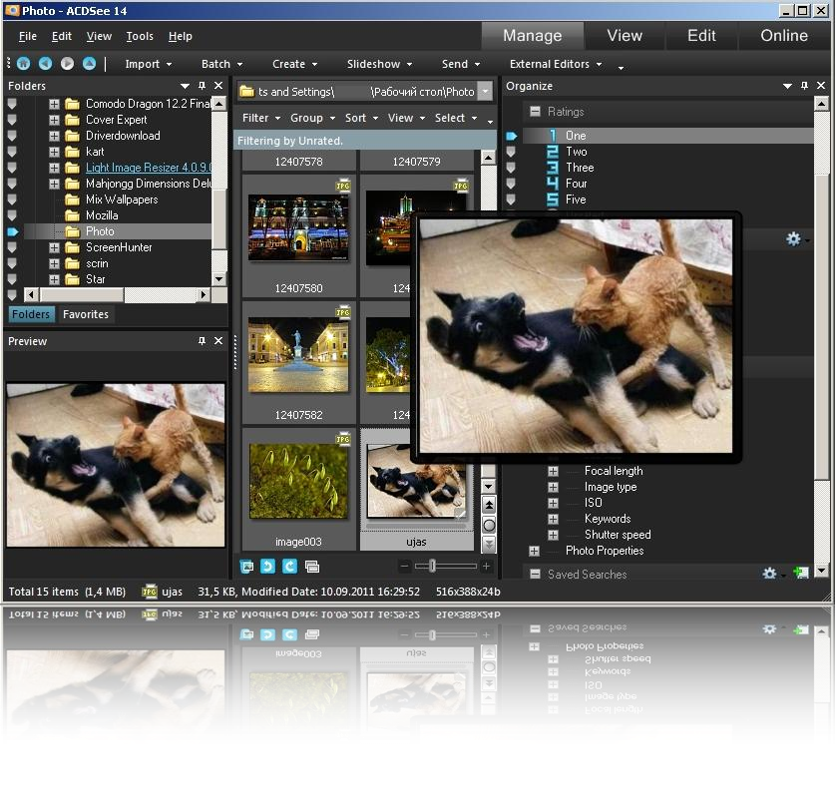
Task: Click the cascading windows icon
Action: click(x=312, y=567)
